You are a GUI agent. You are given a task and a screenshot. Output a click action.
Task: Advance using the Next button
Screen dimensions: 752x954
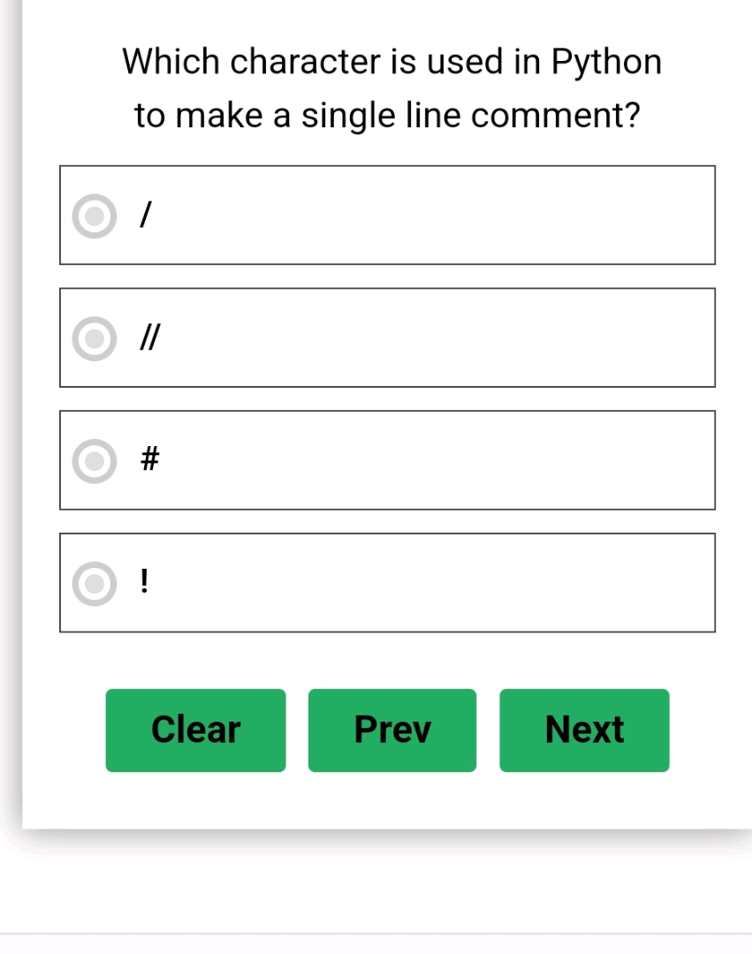coord(584,730)
